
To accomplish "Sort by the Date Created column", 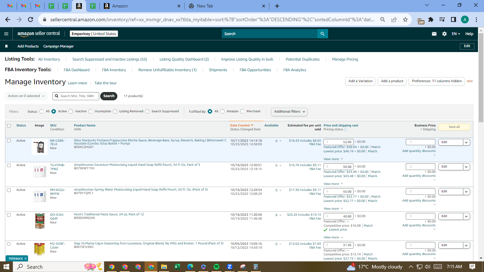I will point(242,125).
